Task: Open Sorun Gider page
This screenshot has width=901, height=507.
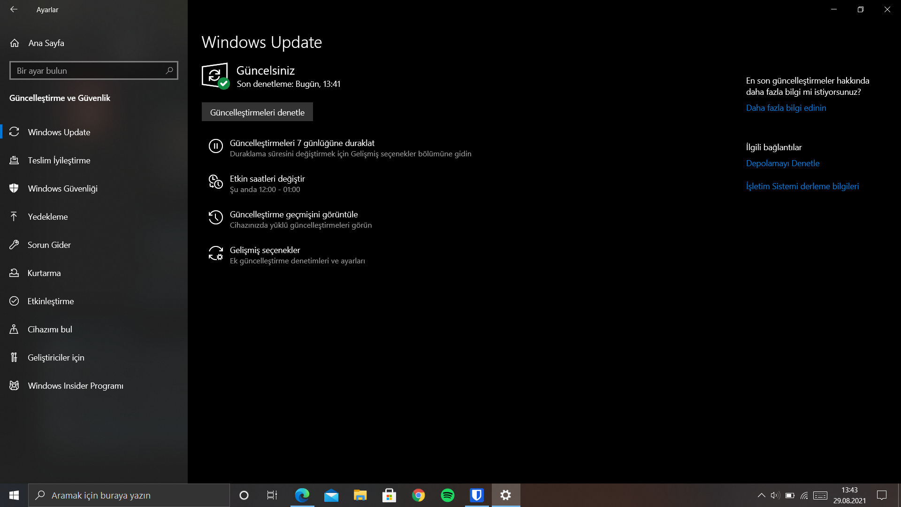Action: coord(49,245)
